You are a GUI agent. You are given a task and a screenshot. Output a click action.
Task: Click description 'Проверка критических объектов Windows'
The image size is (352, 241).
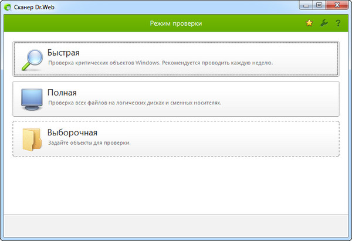click(104, 63)
